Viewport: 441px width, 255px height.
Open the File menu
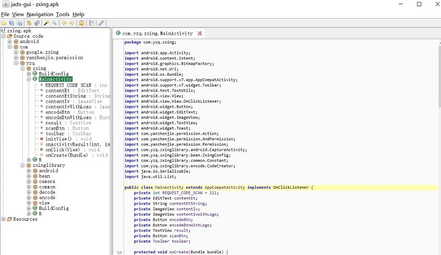point(5,15)
